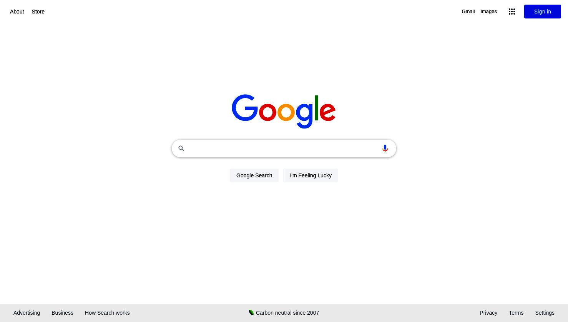Open Images link in header
This screenshot has width=568, height=322.
tap(488, 12)
